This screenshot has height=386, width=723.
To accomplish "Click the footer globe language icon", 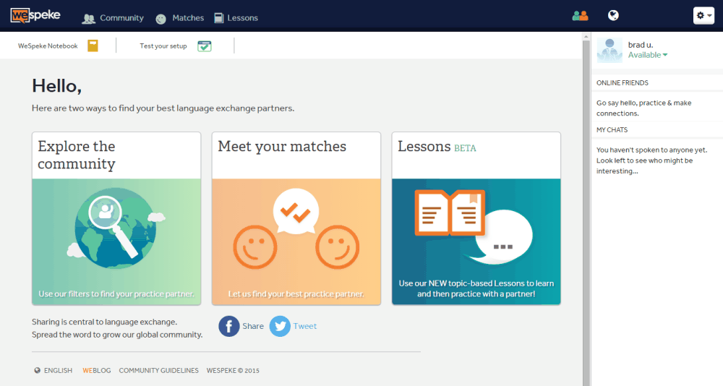I will pyautogui.click(x=38, y=370).
